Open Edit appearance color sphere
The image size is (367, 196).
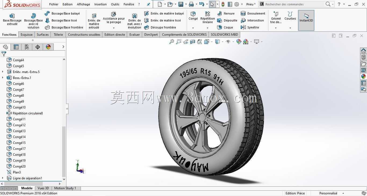(x=239, y=42)
